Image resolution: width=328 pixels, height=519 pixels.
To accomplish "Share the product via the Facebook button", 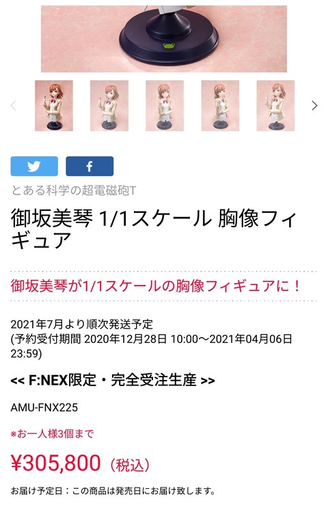I will click(x=90, y=166).
